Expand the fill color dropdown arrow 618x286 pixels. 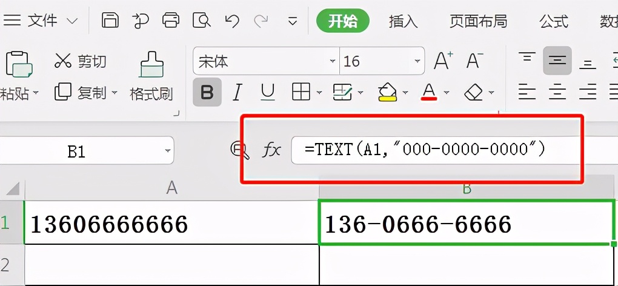pyautogui.click(x=405, y=93)
